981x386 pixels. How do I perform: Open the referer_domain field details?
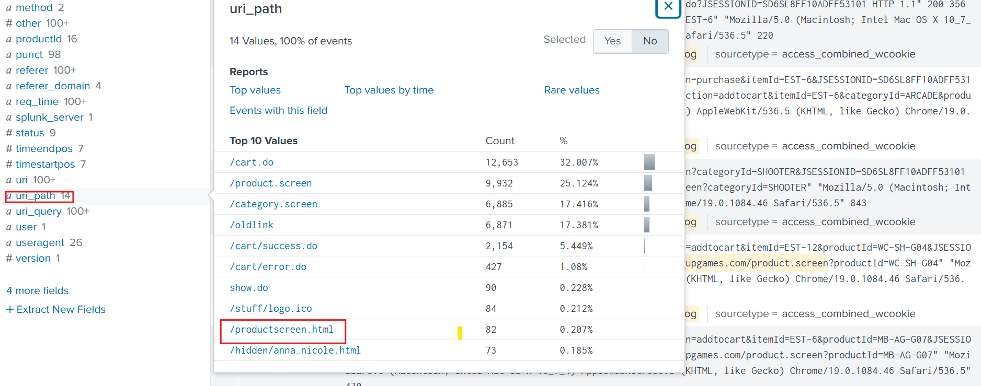tap(52, 86)
